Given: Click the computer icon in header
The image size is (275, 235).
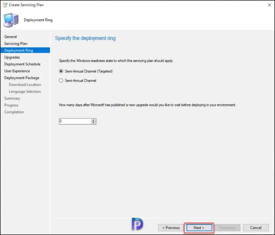Looking at the screenshot, I should [x=11, y=20].
